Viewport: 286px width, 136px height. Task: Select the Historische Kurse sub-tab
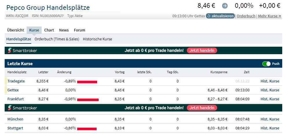point(97,39)
